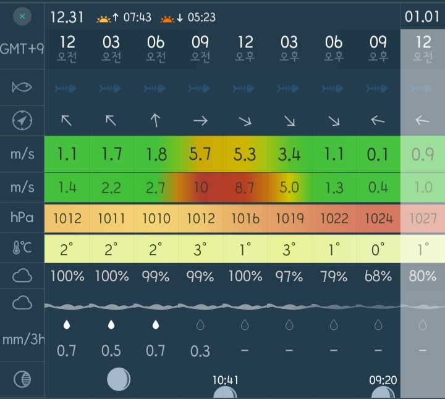Click the north wind arrow under 06 오전

tap(156, 120)
